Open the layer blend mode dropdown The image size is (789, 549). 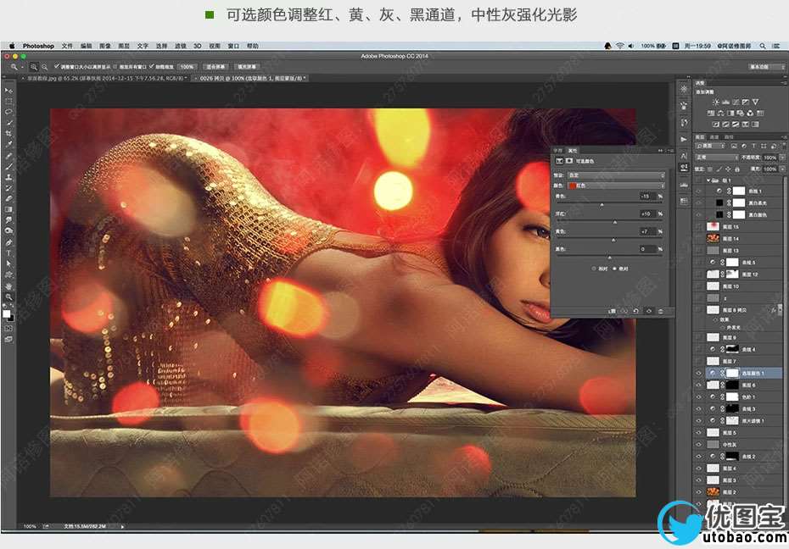[x=717, y=158]
